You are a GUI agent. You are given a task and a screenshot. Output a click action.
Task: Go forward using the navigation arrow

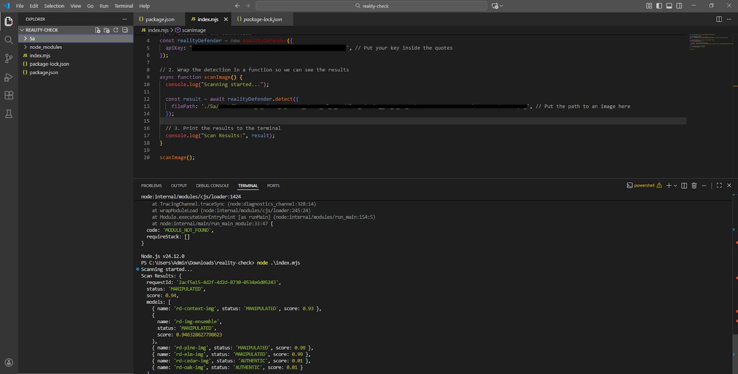(248, 6)
